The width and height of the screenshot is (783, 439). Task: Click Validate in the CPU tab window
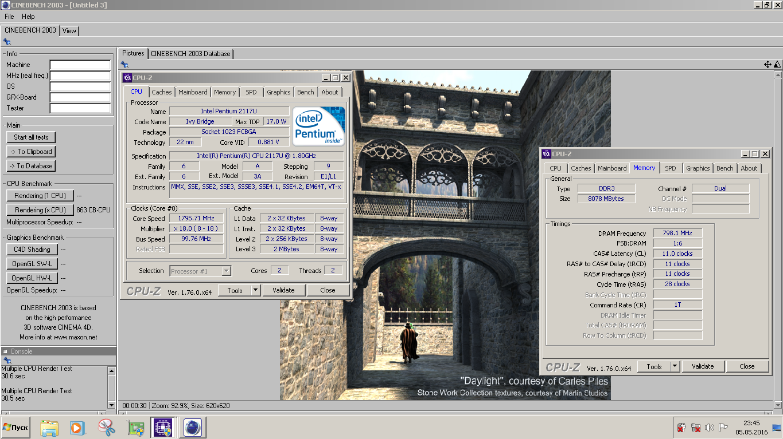(283, 290)
